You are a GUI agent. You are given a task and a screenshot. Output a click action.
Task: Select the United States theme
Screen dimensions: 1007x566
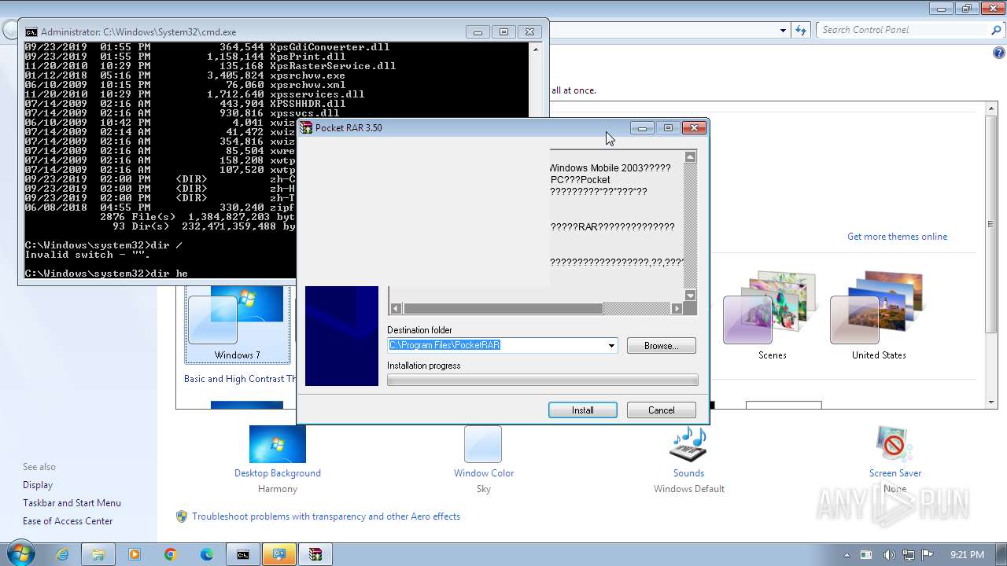pyautogui.click(x=879, y=316)
